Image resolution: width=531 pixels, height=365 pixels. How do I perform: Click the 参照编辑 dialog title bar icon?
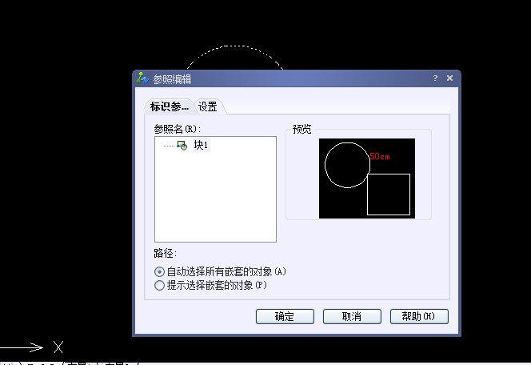(x=142, y=78)
